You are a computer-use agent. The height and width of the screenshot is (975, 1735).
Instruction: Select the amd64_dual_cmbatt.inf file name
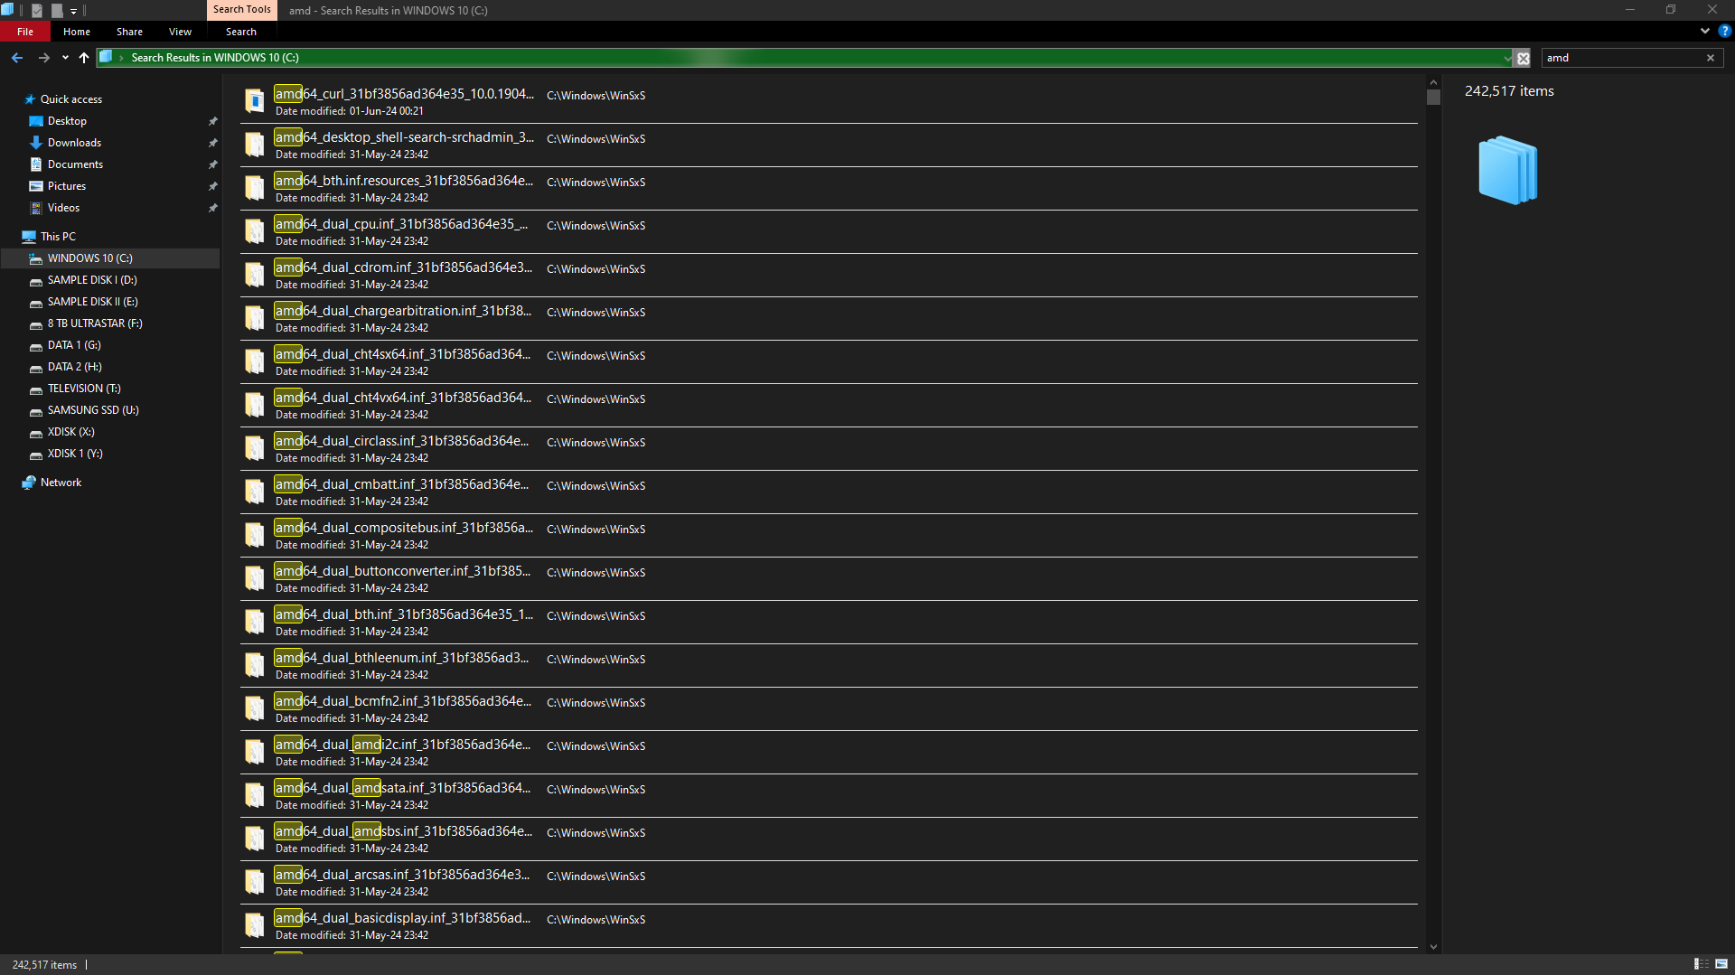tap(402, 484)
